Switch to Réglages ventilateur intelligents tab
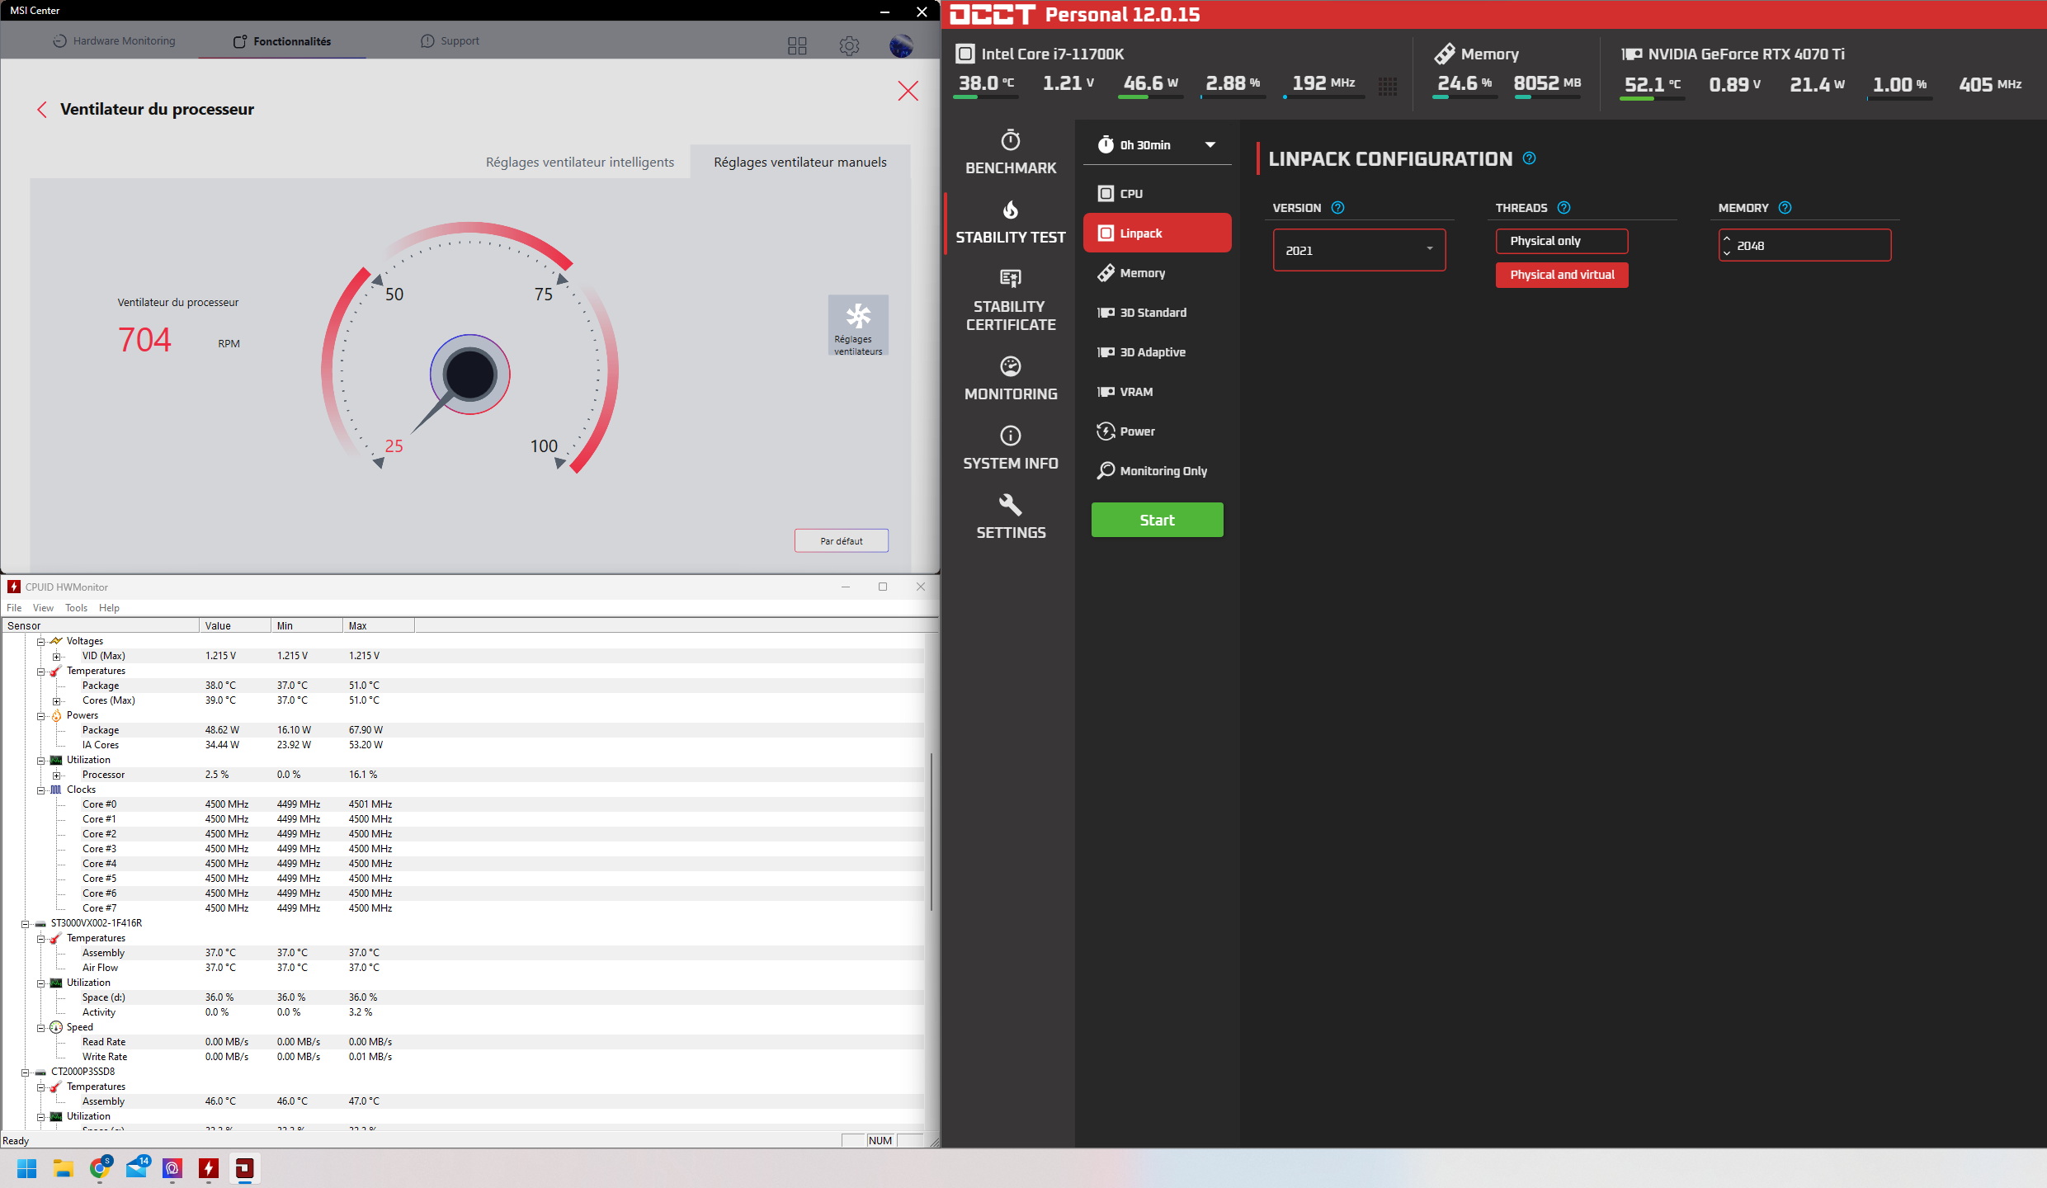The image size is (2047, 1188). coord(579,163)
